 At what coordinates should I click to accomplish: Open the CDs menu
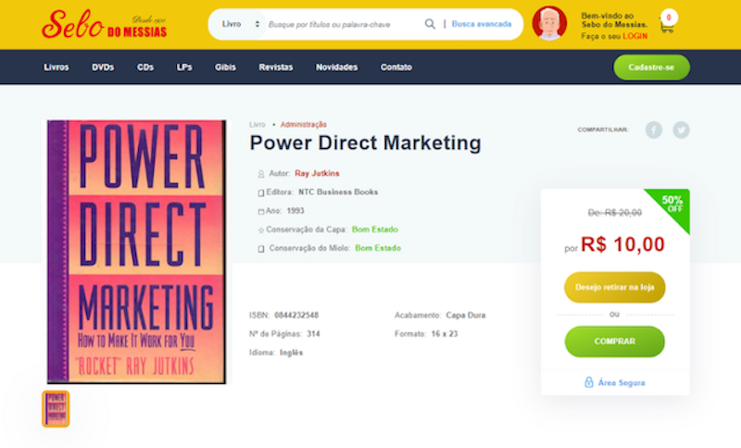145,68
